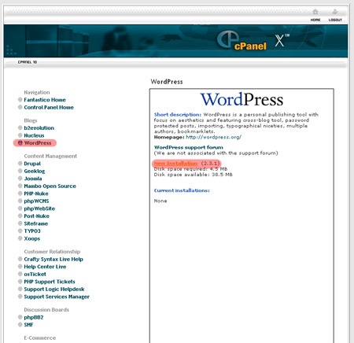Click the Home house icon

click(x=315, y=12)
